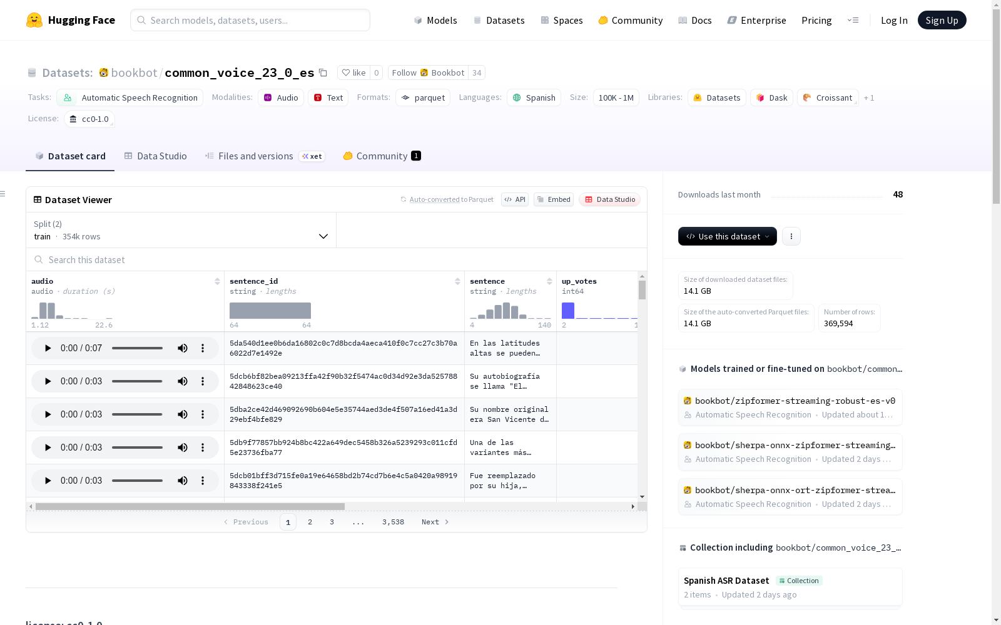Open audio options in 'Su nombre original' row

coord(203,414)
